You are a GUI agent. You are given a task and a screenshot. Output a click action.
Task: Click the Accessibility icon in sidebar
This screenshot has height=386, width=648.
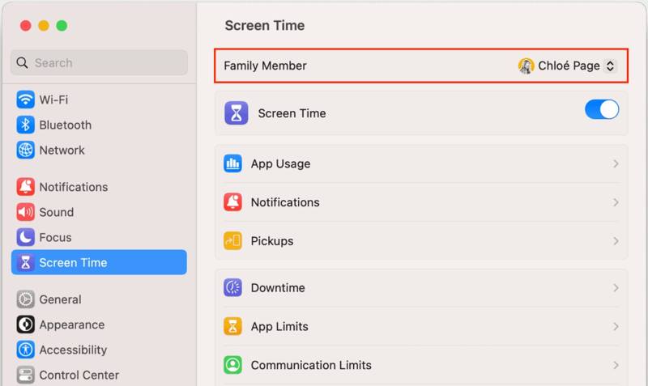tap(25, 350)
